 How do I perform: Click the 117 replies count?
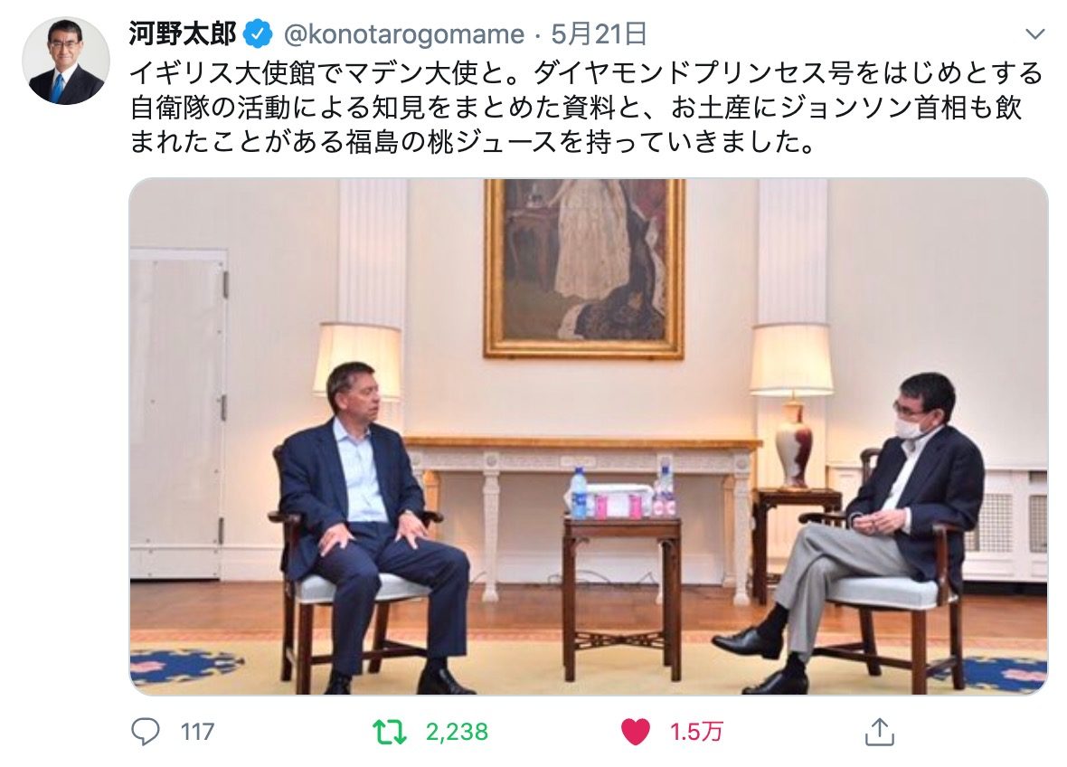click(197, 733)
